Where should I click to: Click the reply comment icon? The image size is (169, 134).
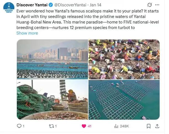(x=19, y=126)
